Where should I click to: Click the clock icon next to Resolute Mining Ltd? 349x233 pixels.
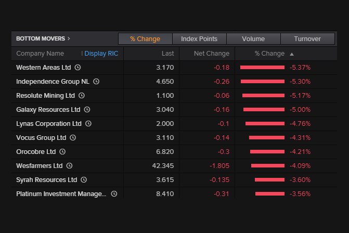click(82, 96)
